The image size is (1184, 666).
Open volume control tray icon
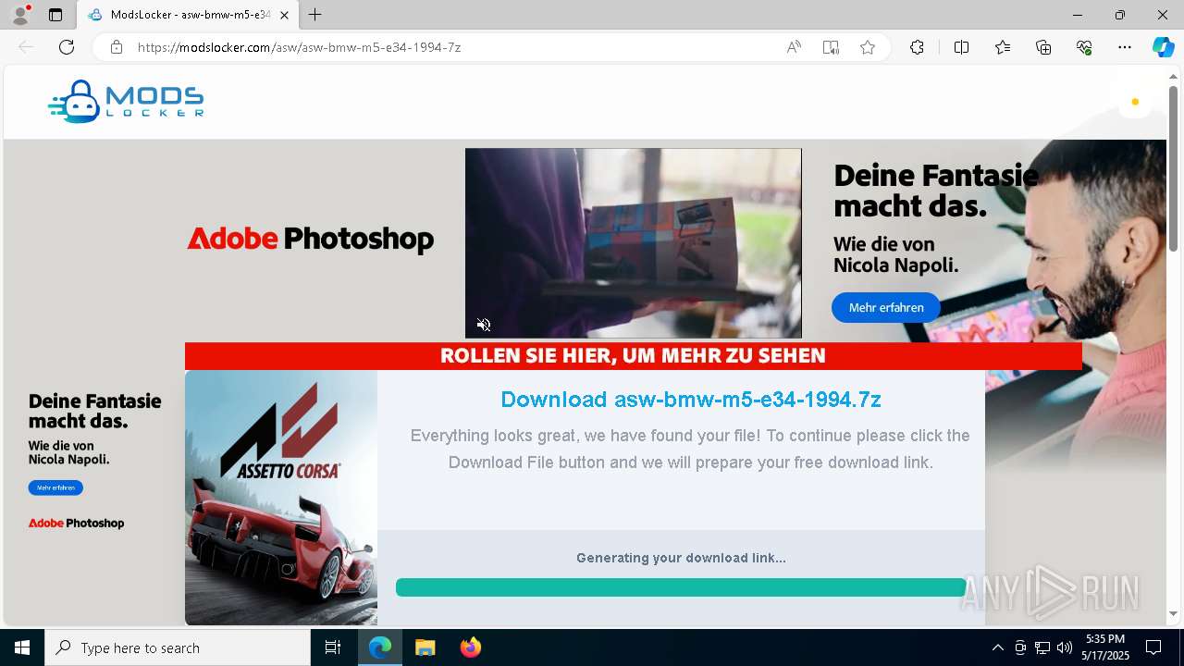pyautogui.click(x=1065, y=647)
